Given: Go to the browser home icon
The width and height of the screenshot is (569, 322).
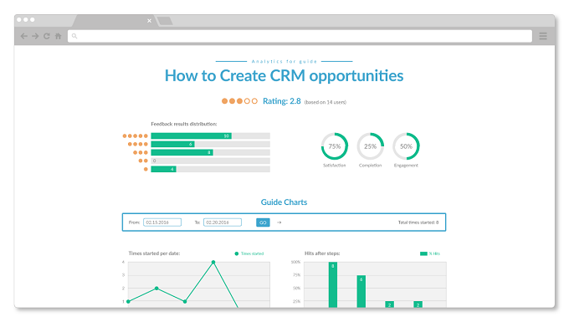Looking at the screenshot, I should click(x=58, y=36).
